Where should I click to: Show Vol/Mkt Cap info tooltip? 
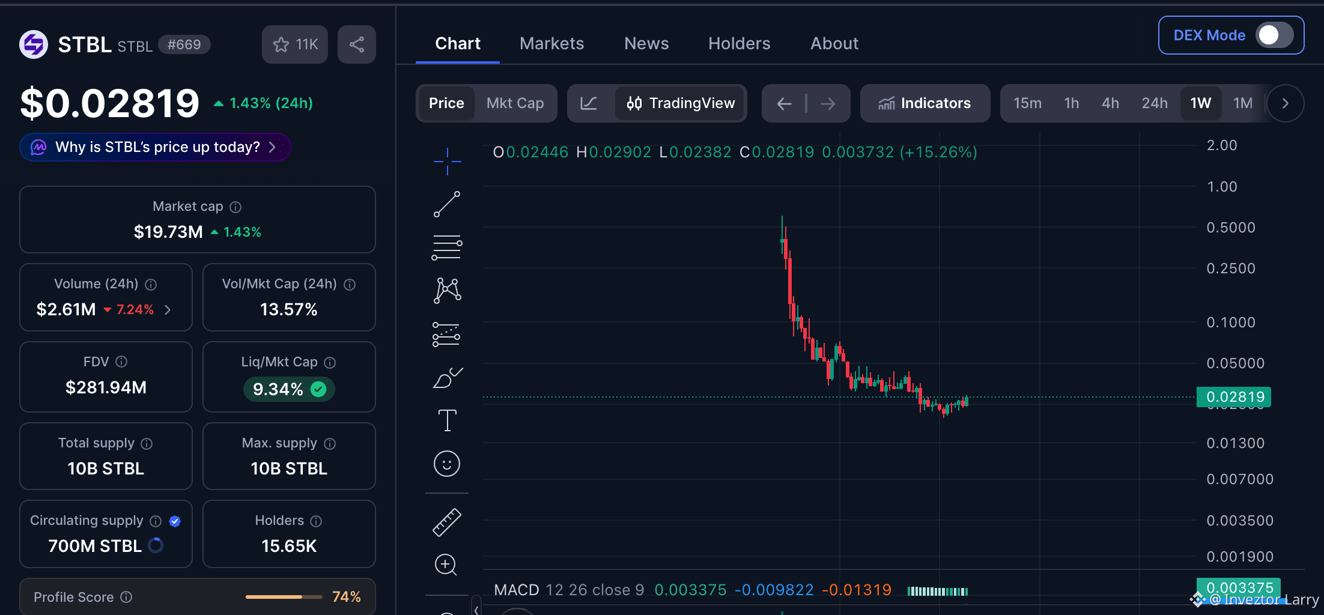[x=350, y=285]
